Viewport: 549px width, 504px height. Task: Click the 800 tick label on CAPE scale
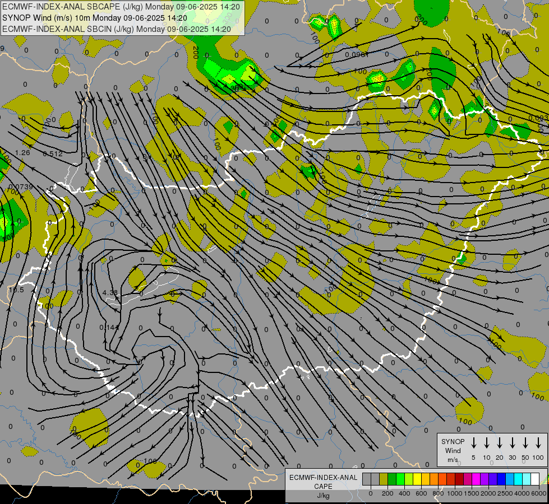pyautogui.click(x=438, y=493)
